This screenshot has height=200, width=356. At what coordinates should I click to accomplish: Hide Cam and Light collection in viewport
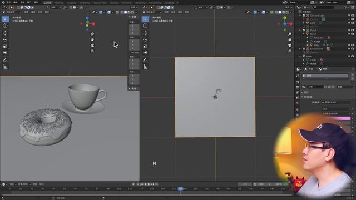[x=349, y=16]
